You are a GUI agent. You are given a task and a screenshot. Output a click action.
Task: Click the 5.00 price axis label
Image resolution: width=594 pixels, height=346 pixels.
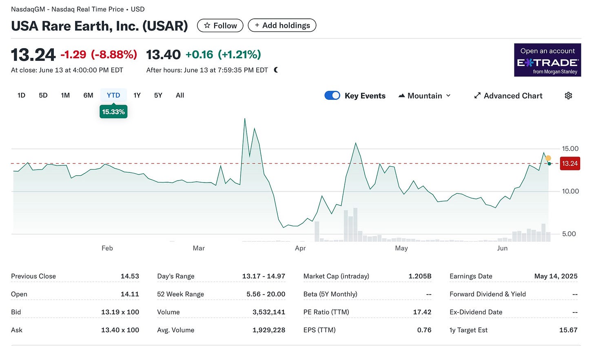569,234
